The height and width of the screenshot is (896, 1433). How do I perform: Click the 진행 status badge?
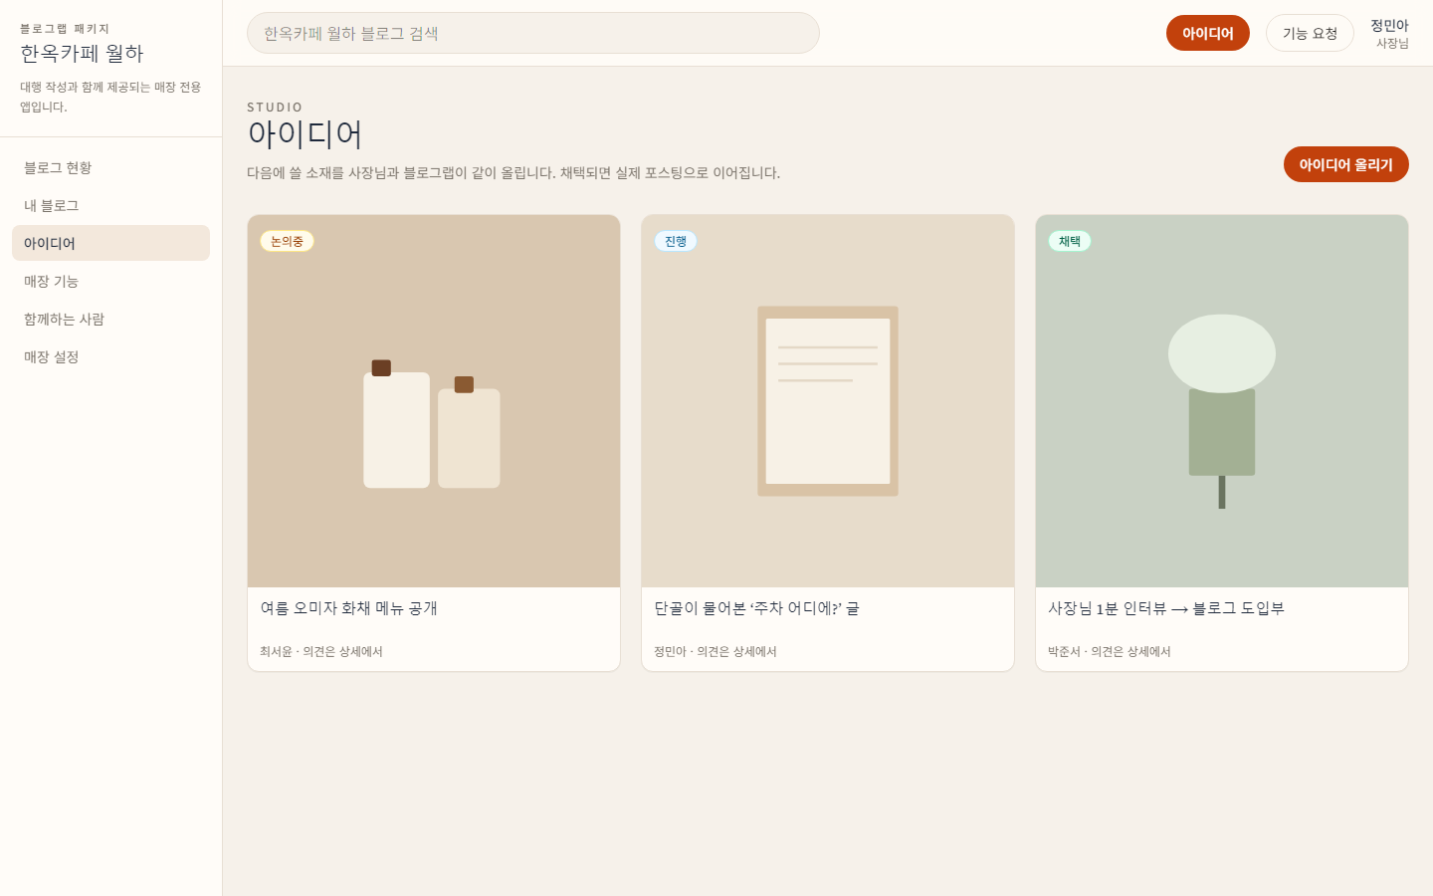[x=676, y=241]
